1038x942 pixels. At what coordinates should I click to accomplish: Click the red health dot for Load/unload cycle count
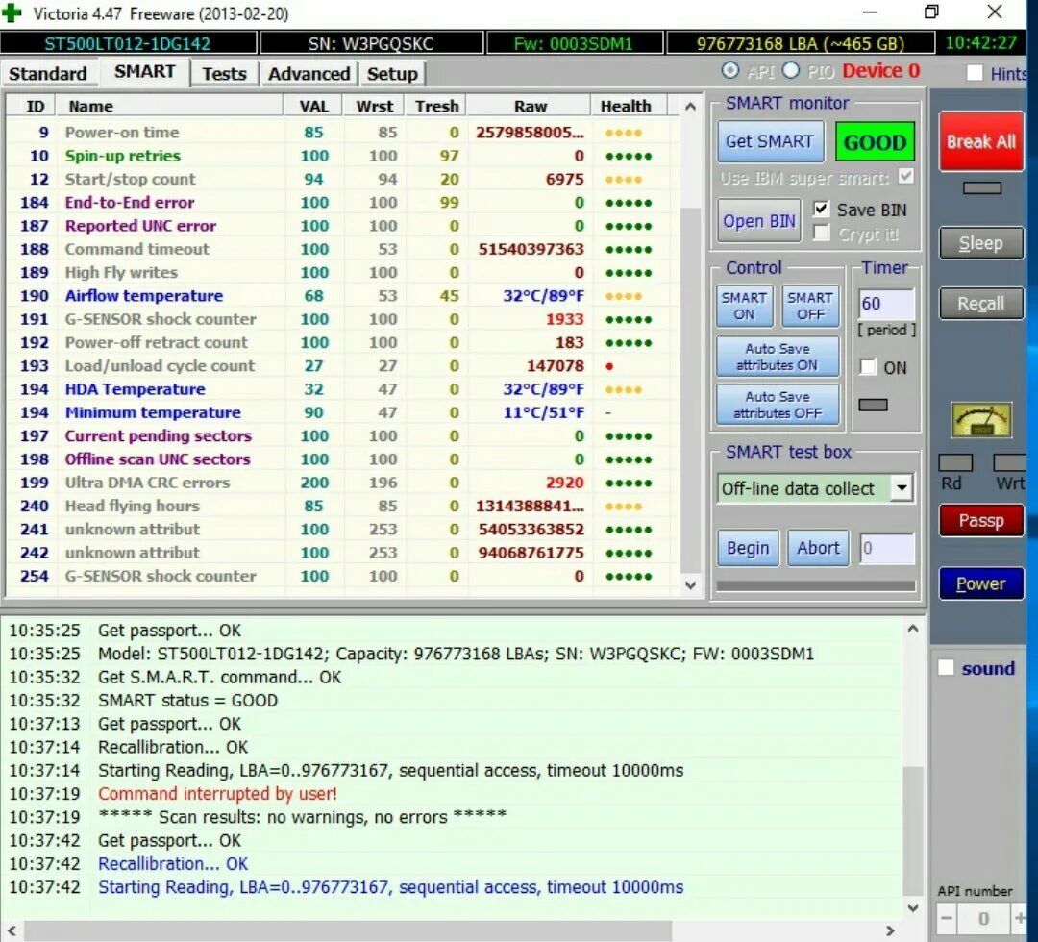pyautogui.click(x=609, y=366)
